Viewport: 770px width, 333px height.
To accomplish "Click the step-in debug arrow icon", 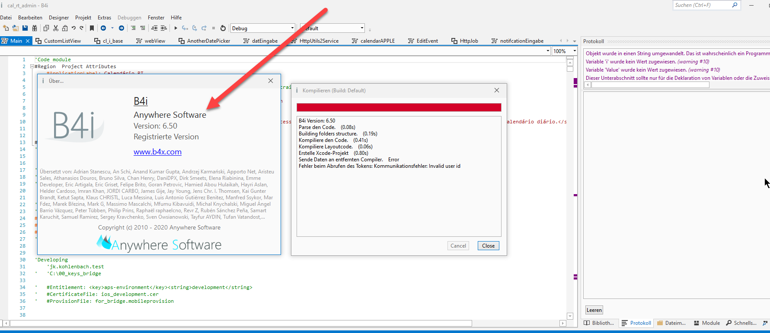I will [185, 28].
